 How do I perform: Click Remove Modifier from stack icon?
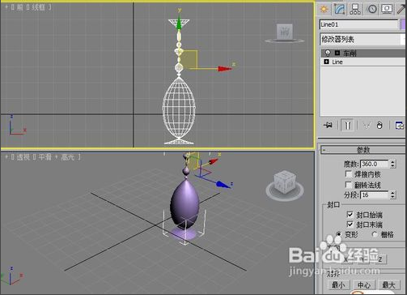379,126
